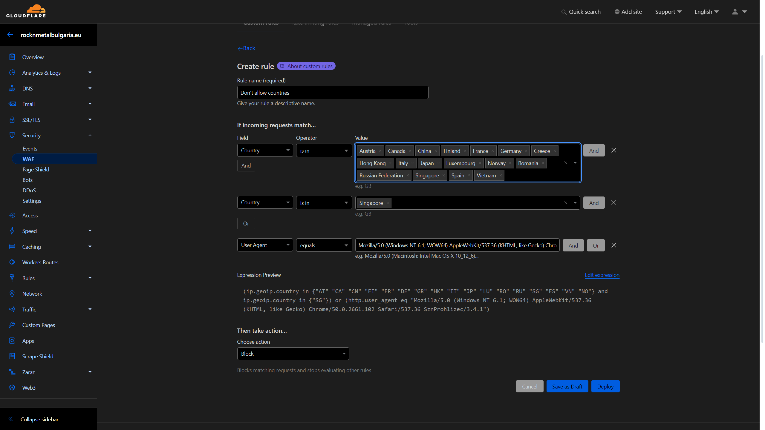Expand the Analytics & Logs sidebar section
Viewport: 765px width, 430px height.
point(90,73)
